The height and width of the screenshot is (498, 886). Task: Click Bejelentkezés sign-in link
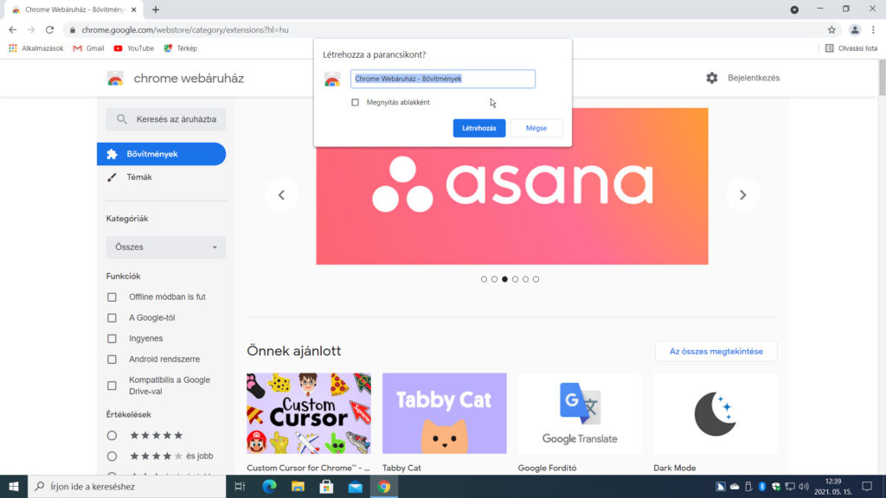point(754,78)
